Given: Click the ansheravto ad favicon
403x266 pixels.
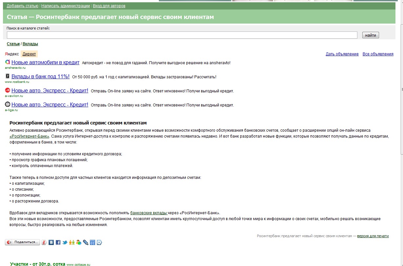Looking at the screenshot, I should [8, 62].
